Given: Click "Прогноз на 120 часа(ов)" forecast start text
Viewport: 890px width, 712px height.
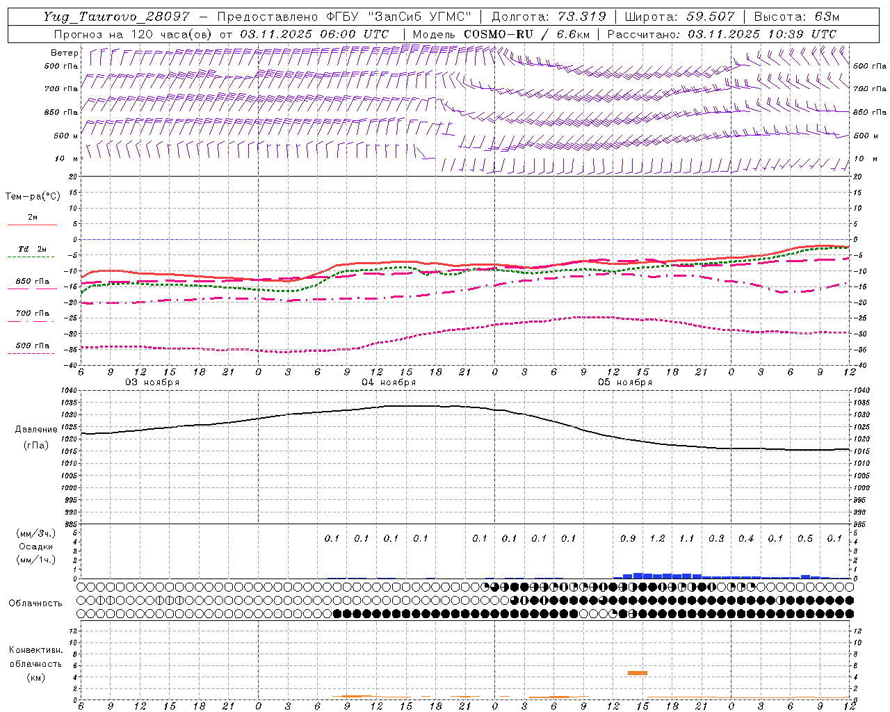Looking at the screenshot, I should pyautogui.click(x=133, y=34).
